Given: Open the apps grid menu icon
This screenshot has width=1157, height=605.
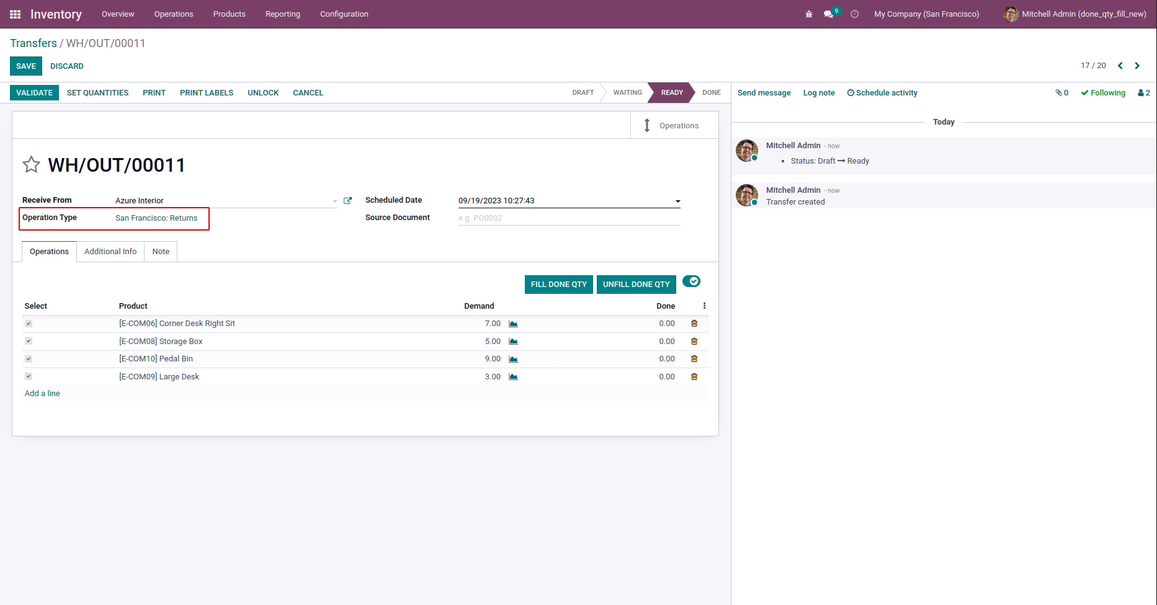Looking at the screenshot, I should pos(16,14).
